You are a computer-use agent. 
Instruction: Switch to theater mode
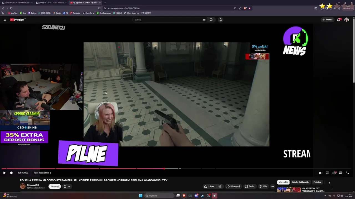[x=341, y=173]
